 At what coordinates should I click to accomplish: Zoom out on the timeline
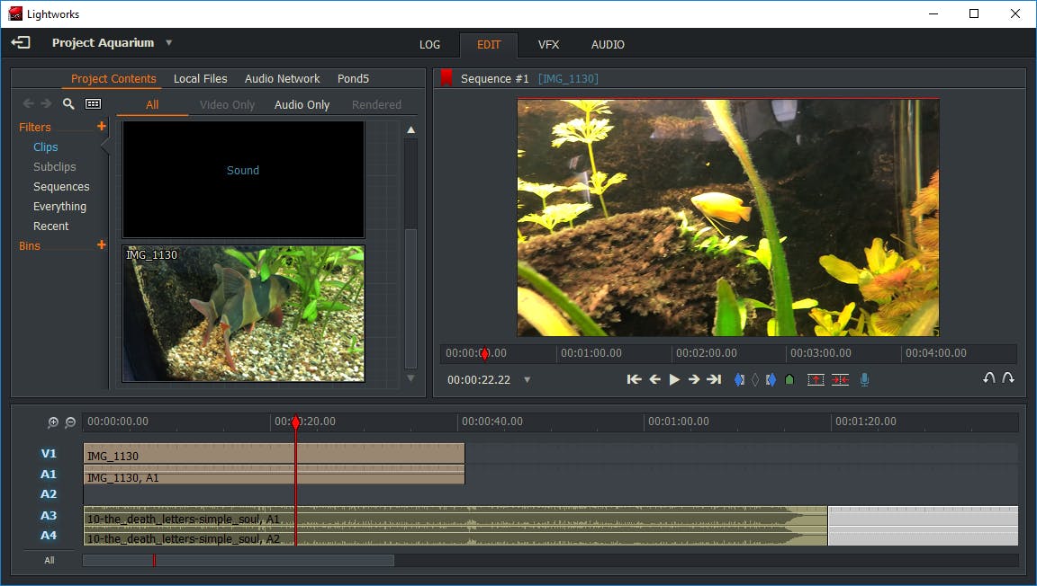click(x=70, y=422)
